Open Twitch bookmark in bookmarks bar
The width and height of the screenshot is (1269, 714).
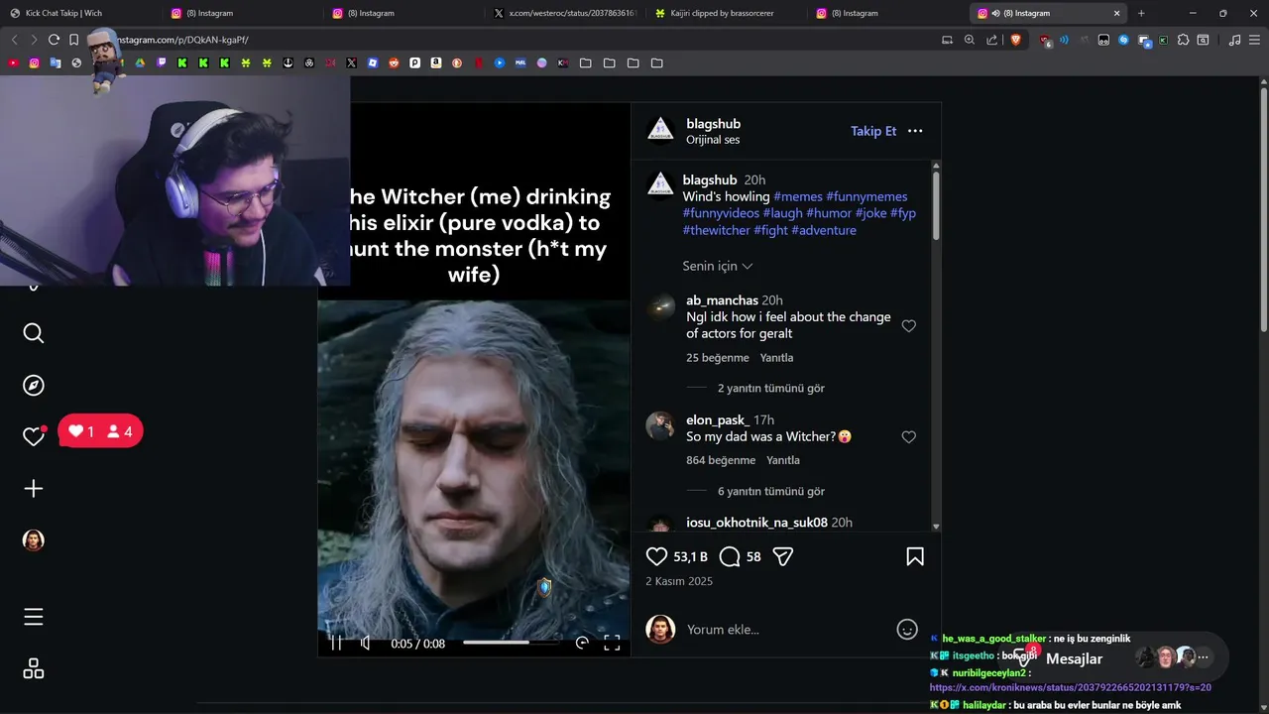pos(162,62)
